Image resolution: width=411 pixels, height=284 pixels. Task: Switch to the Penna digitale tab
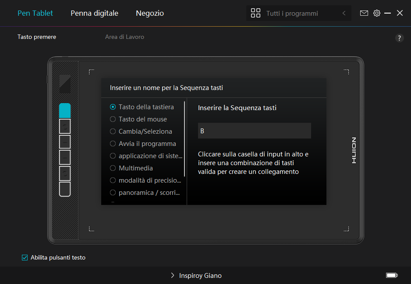coord(94,13)
